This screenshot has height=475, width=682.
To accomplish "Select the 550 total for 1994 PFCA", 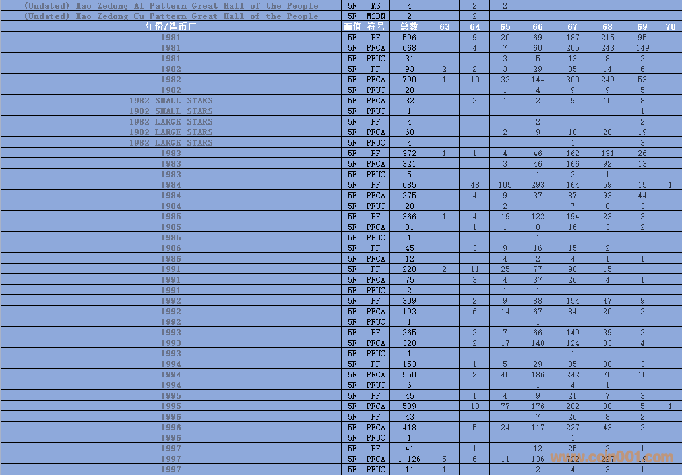I will pos(409,375).
